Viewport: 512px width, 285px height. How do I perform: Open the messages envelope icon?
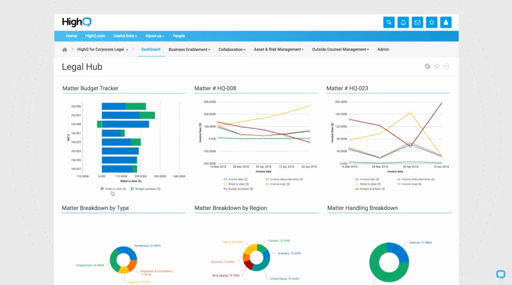point(417,22)
